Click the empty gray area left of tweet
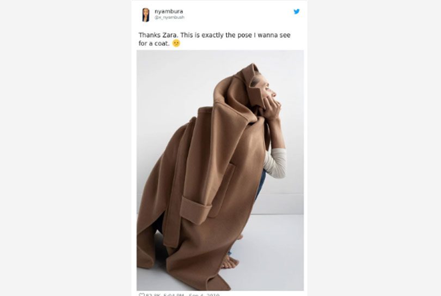This screenshot has width=441, height=296. pyautogui.click(x=65, y=148)
